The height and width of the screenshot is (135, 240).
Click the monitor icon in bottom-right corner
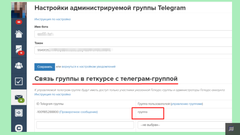(x=231, y=129)
